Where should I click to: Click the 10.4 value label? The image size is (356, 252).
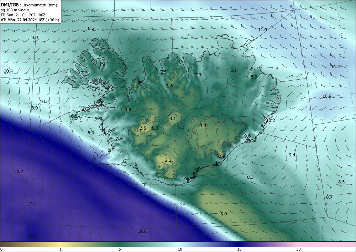[x=9, y=71]
